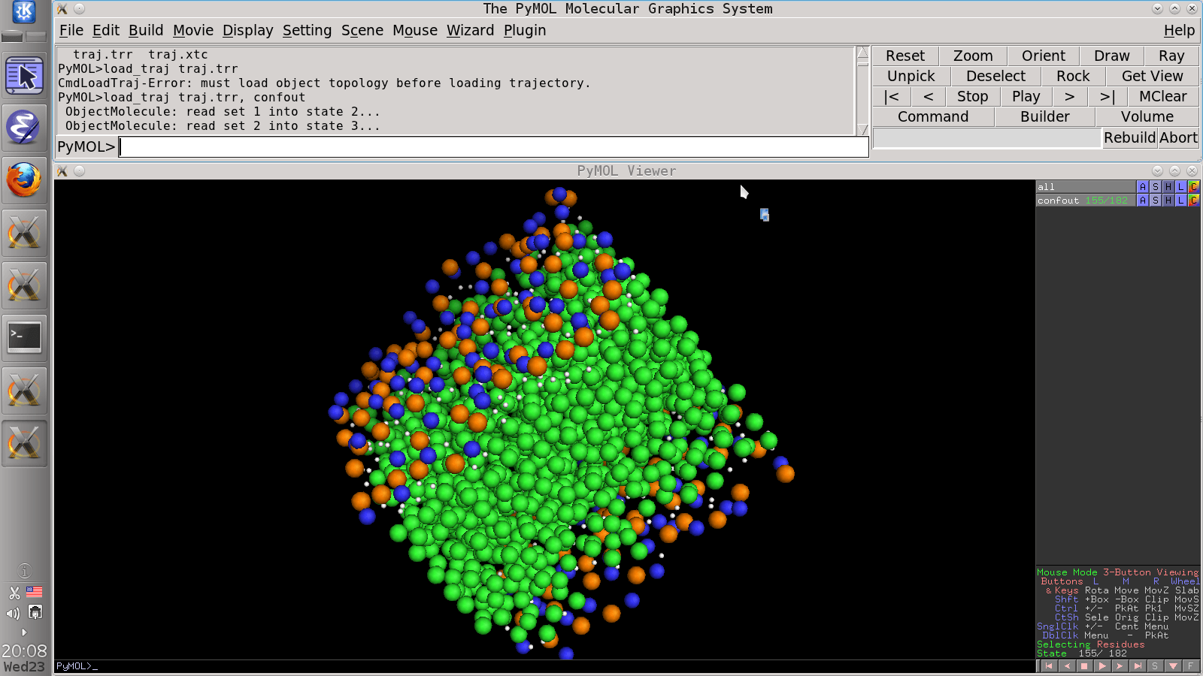Launch the terminal from the side panel
The height and width of the screenshot is (676, 1203).
pyautogui.click(x=24, y=337)
